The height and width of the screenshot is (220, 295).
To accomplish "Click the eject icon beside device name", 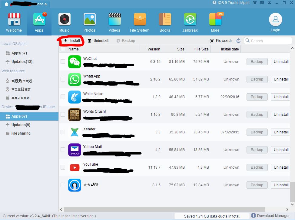I will (x=46, y=4).
